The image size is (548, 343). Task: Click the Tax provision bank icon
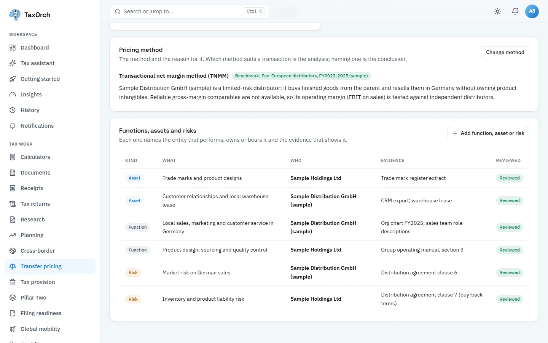(x=13, y=282)
